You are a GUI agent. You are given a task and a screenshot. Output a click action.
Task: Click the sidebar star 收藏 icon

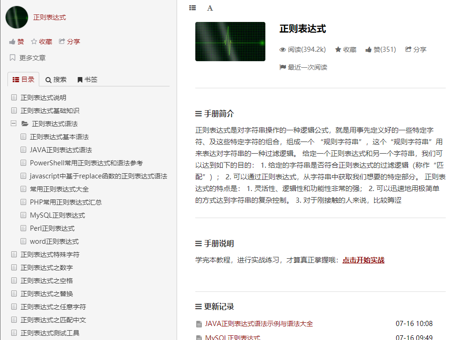click(34, 42)
